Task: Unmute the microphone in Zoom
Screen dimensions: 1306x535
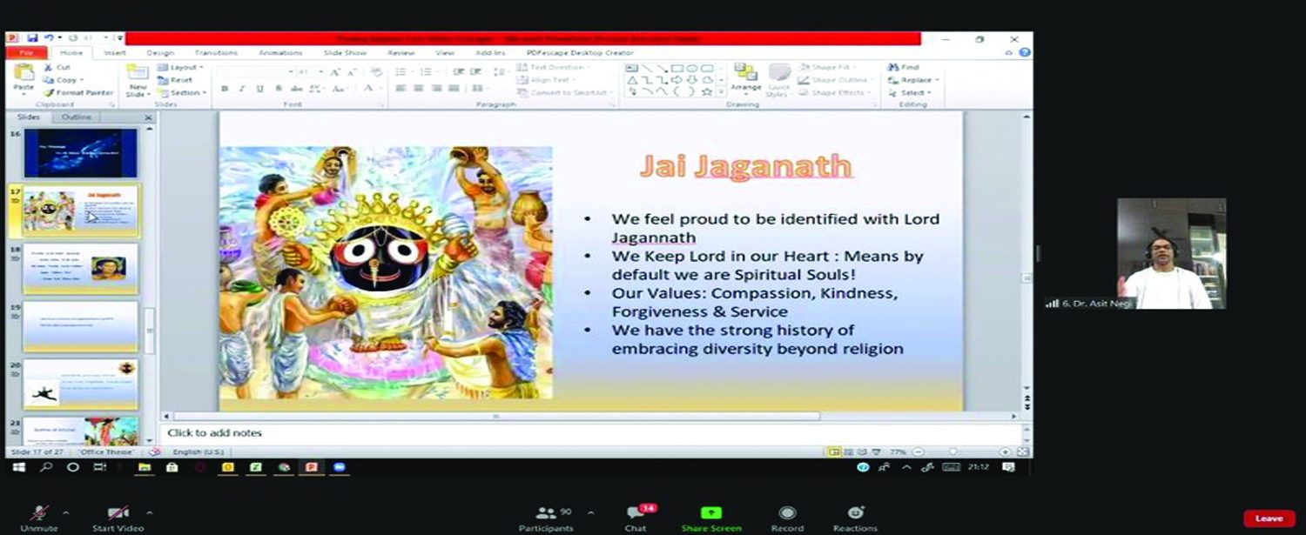Action: coord(39,515)
